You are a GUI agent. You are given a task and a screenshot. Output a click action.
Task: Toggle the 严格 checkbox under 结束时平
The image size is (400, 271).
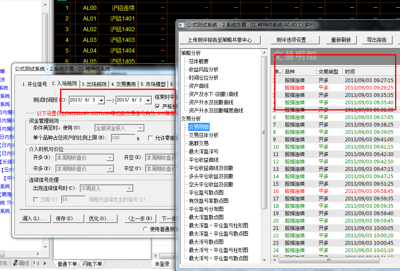[x=158, y=107]
